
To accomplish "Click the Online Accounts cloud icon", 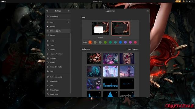I will [48, 31].
